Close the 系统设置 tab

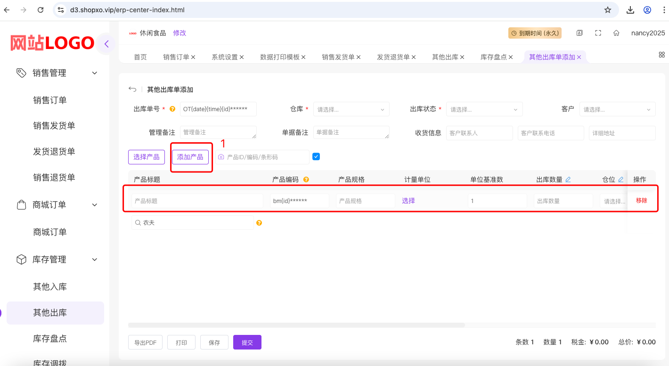click(x=242, y=57)
